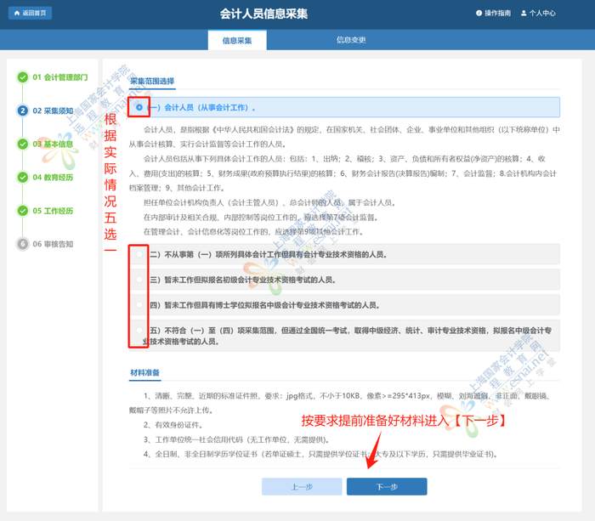Click the 下一步 button
This screenshot has height=521, width=595.
click(x=387, y=486)
